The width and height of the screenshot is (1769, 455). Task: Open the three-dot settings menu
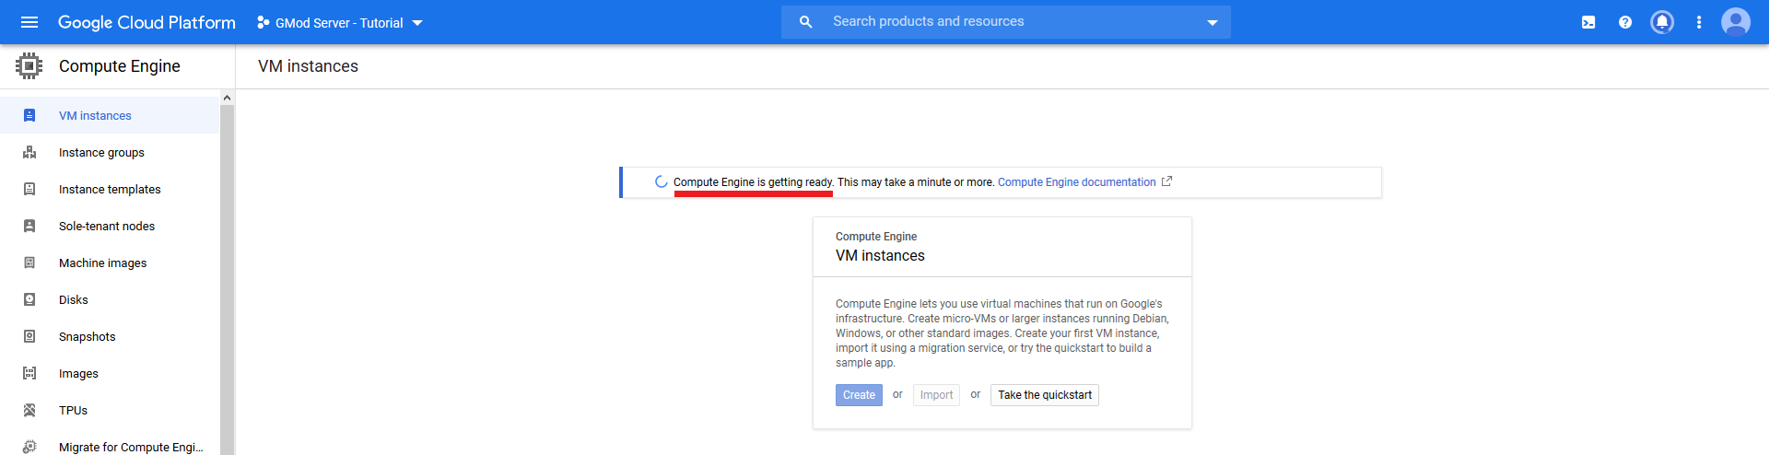pyautogui.click(x=1699, y=22)
